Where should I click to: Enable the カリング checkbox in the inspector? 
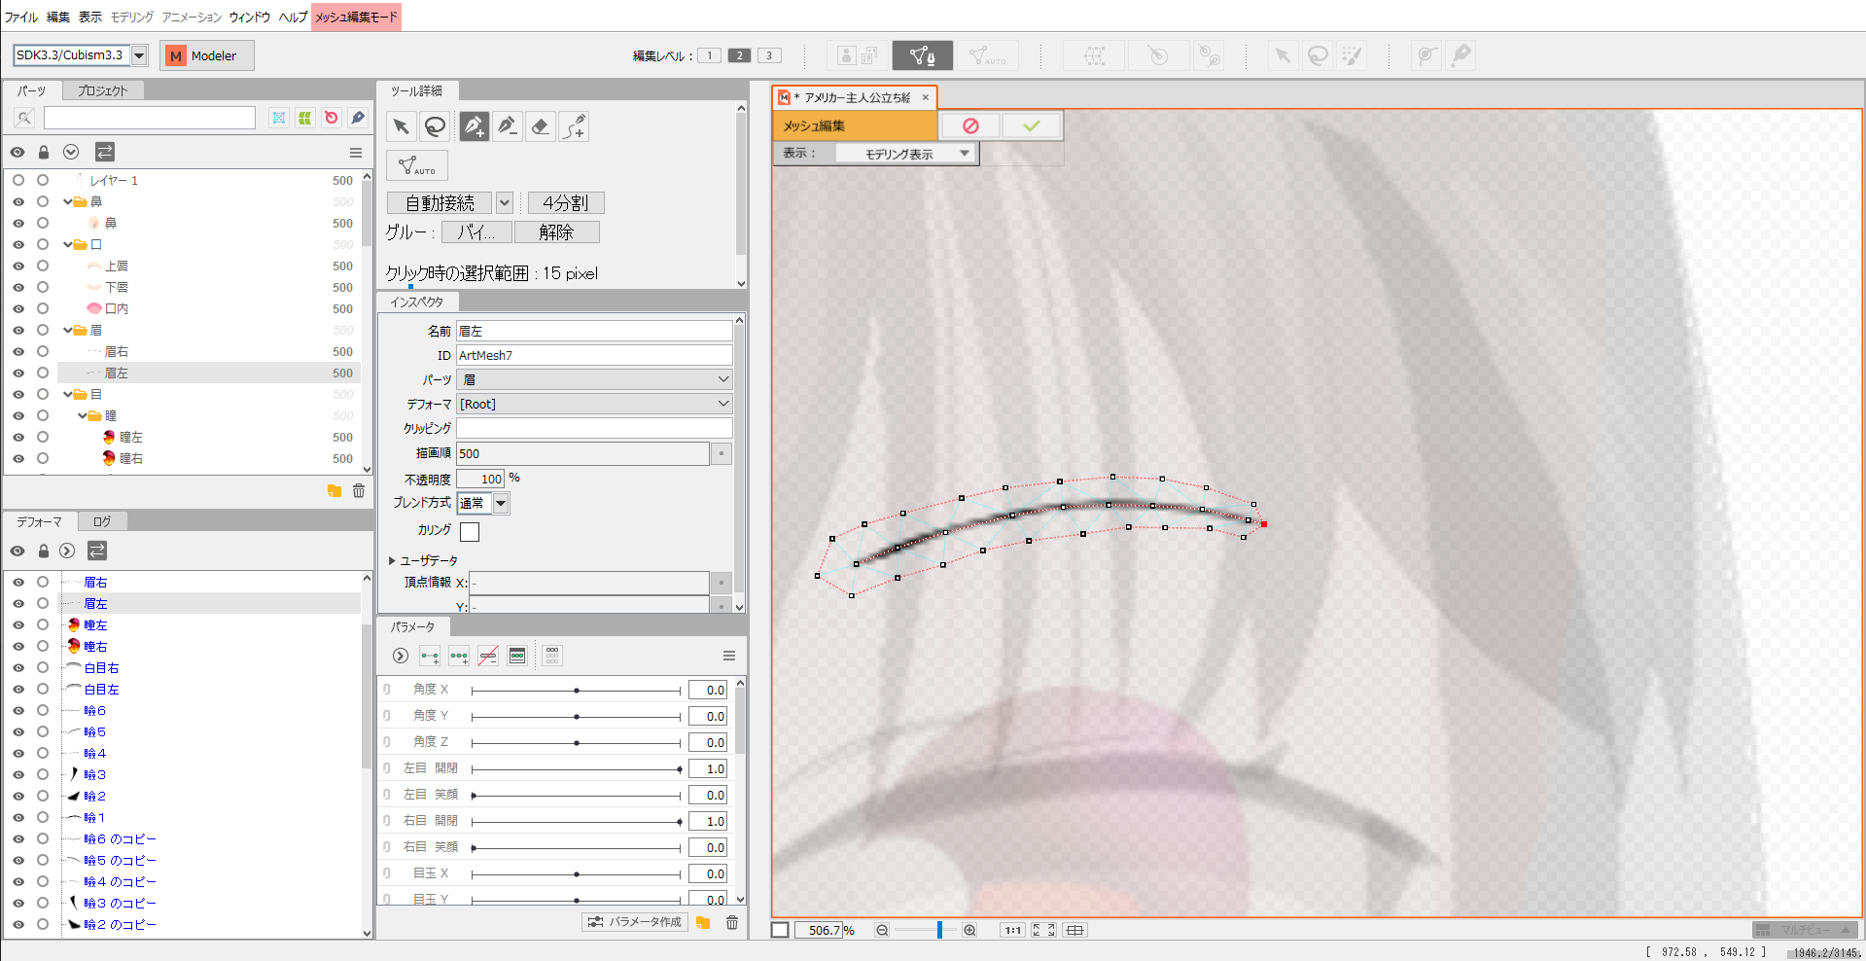coord(470,531)
